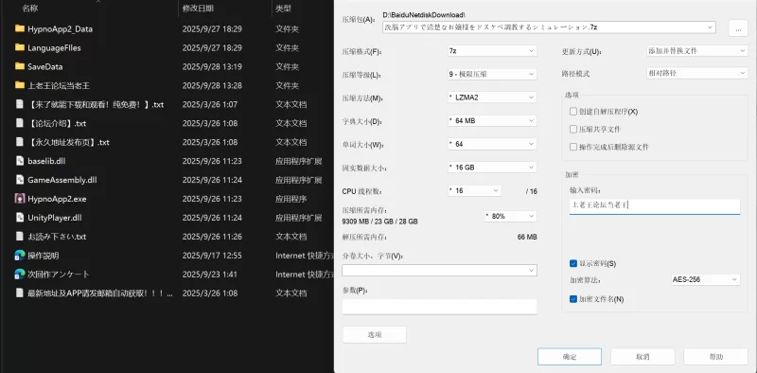Click the 取消 button
The image size is (757, 373).
pos(643,357)
